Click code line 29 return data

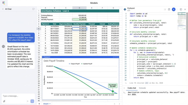pos(139,78)
